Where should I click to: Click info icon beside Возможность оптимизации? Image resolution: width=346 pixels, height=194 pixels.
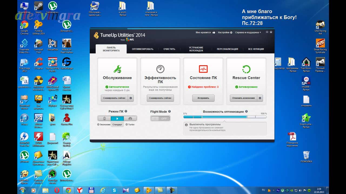[x=246, y=111]
